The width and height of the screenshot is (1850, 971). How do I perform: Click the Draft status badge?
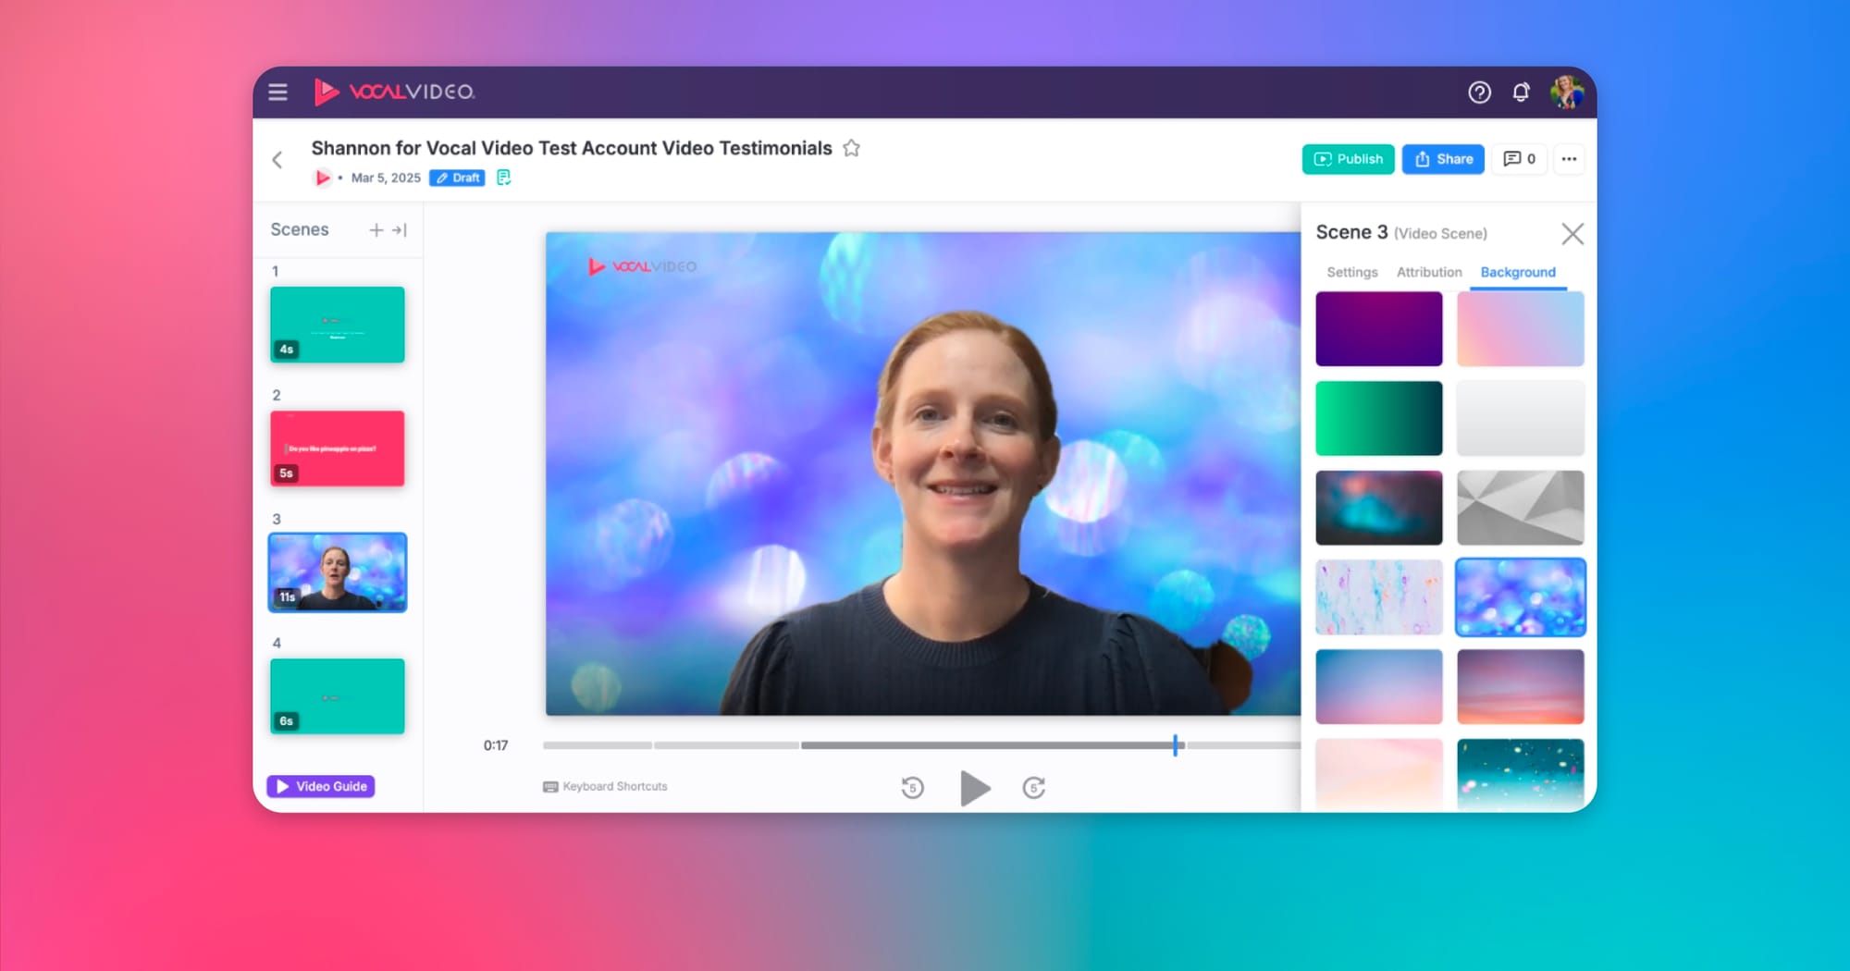tap(457, 178)
